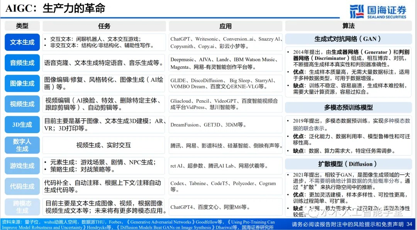Click the '数字人生成' type box
The height and width of the screenshot is (230, 417).
(x=22, y=145)
